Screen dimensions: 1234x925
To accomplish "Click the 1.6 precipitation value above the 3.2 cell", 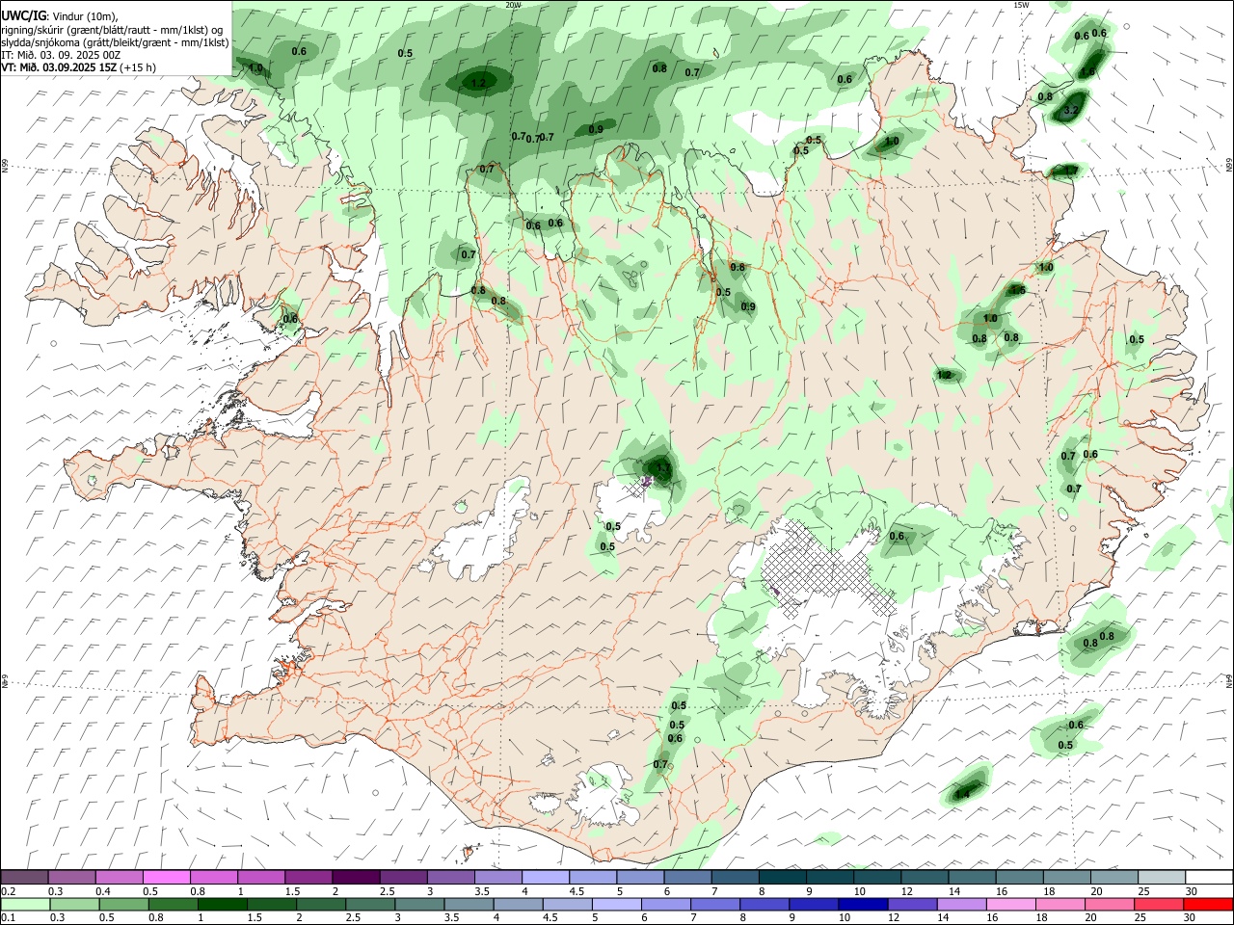I will 1087,72.
